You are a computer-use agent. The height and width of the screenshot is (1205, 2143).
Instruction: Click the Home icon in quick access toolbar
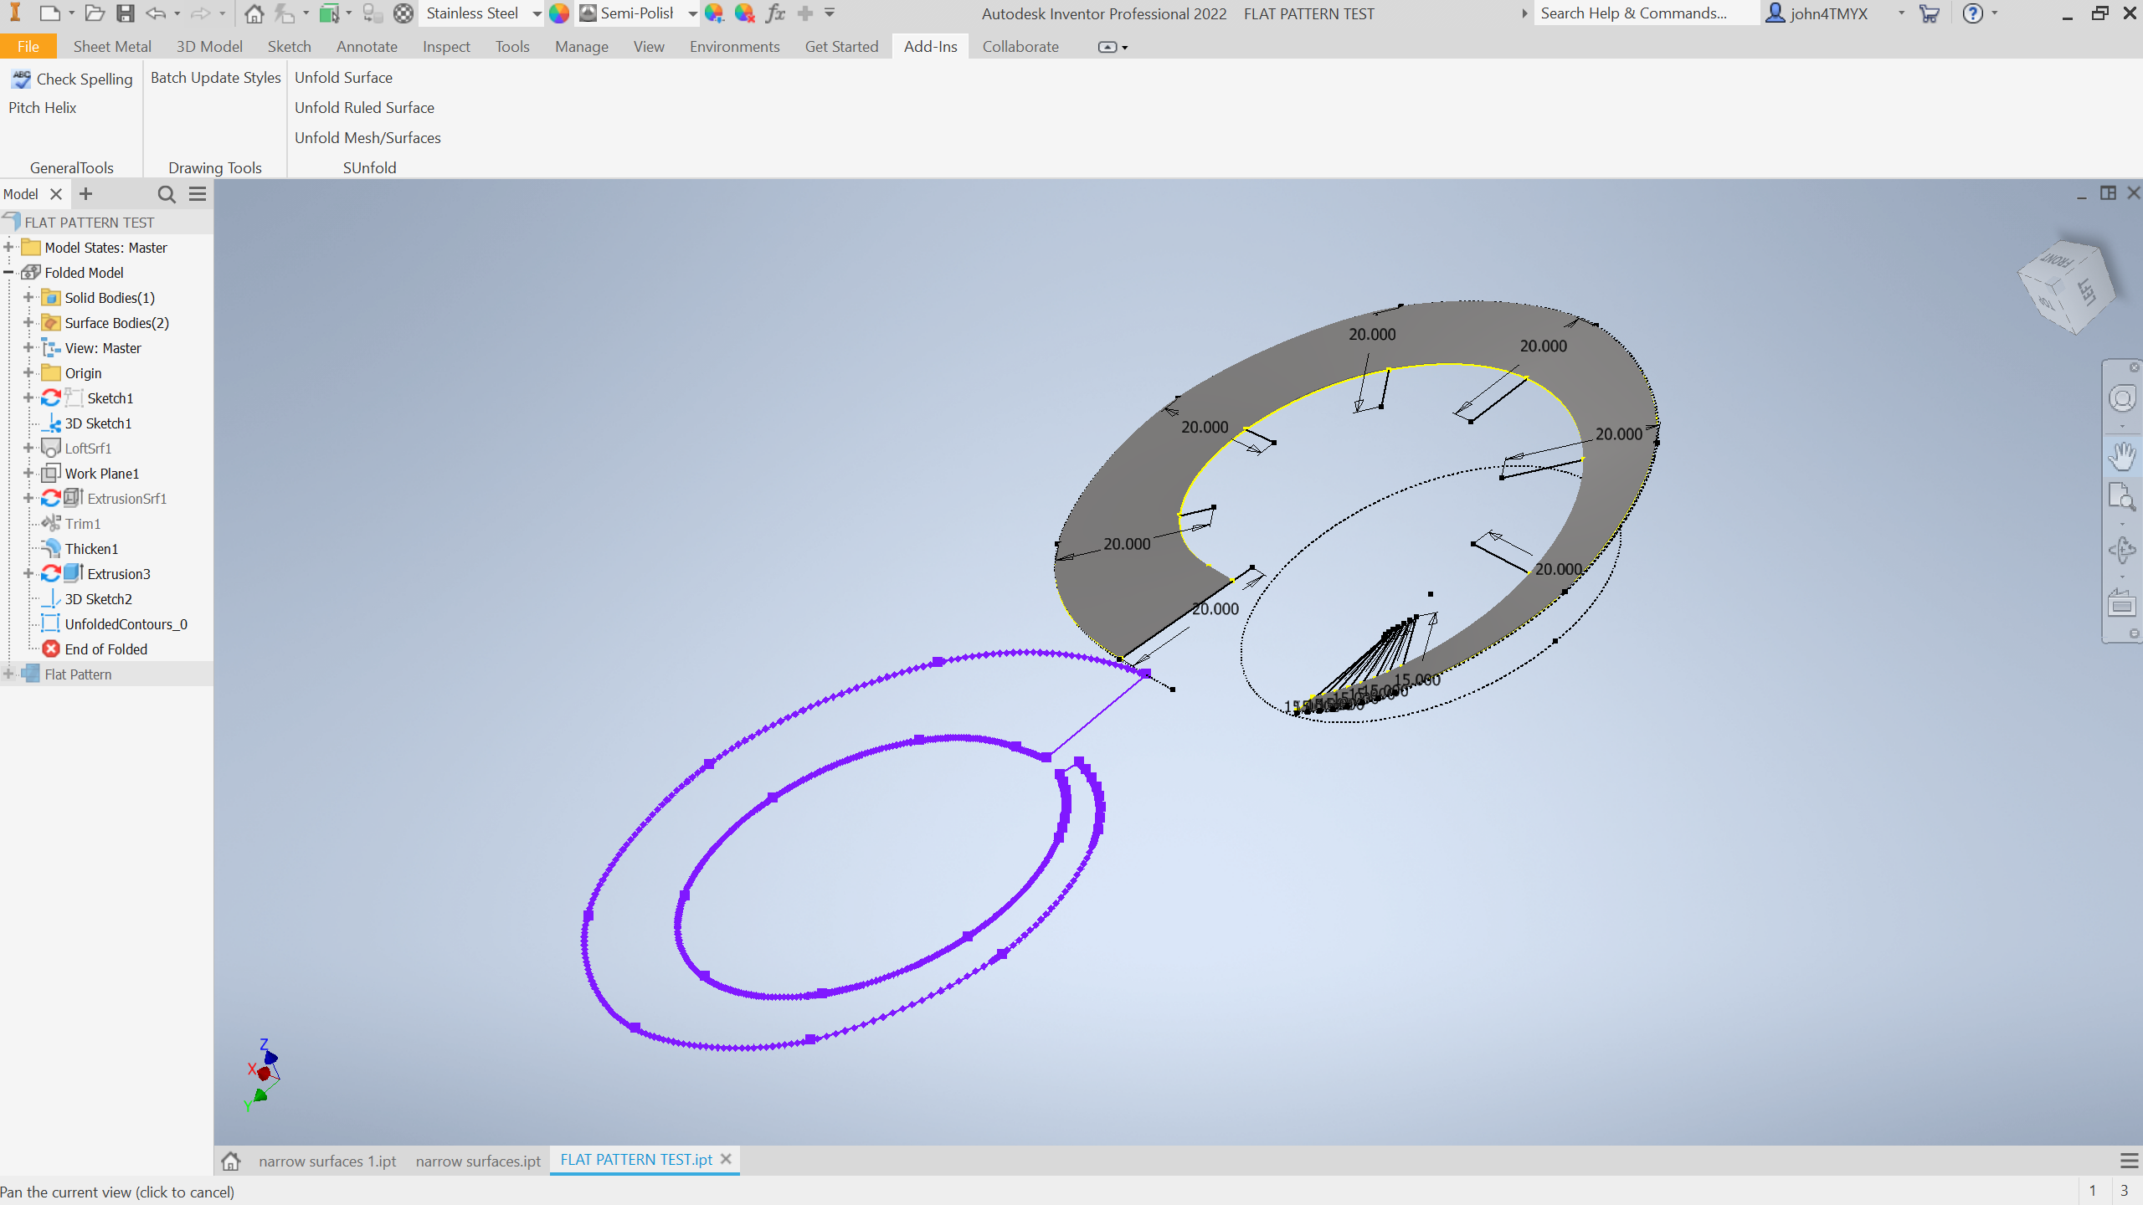point(254,13)
